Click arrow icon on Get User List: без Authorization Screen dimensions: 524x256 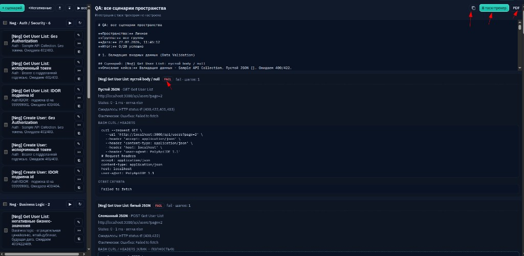point(79,44)
